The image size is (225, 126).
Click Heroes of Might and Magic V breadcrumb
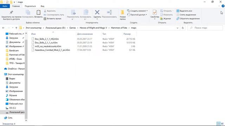(x=93, y=28)
